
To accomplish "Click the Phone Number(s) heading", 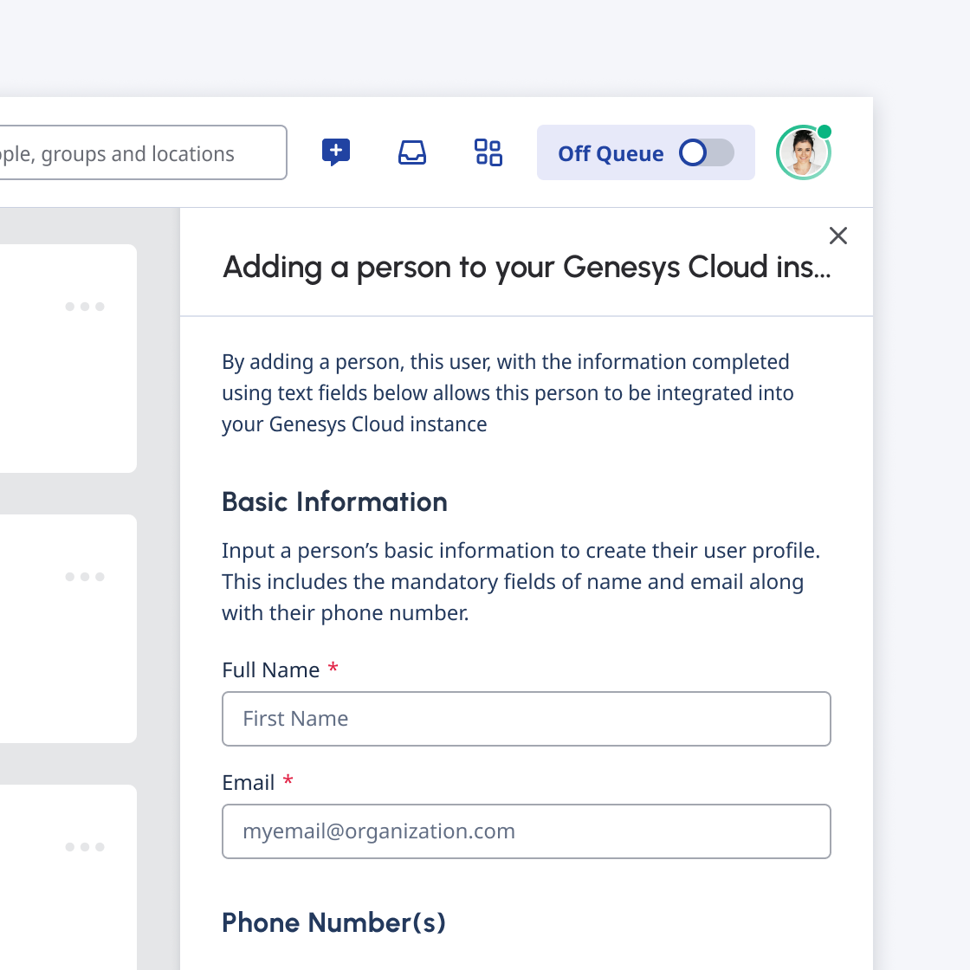I will [x=334, y=922].
